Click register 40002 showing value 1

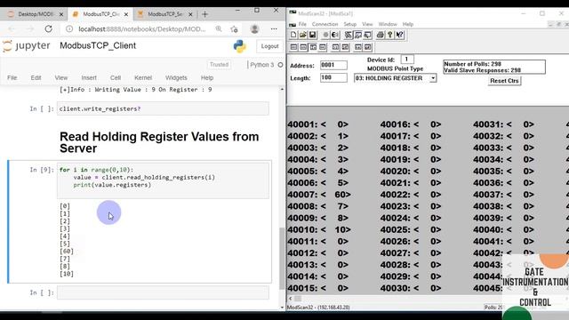pos(318,136)
